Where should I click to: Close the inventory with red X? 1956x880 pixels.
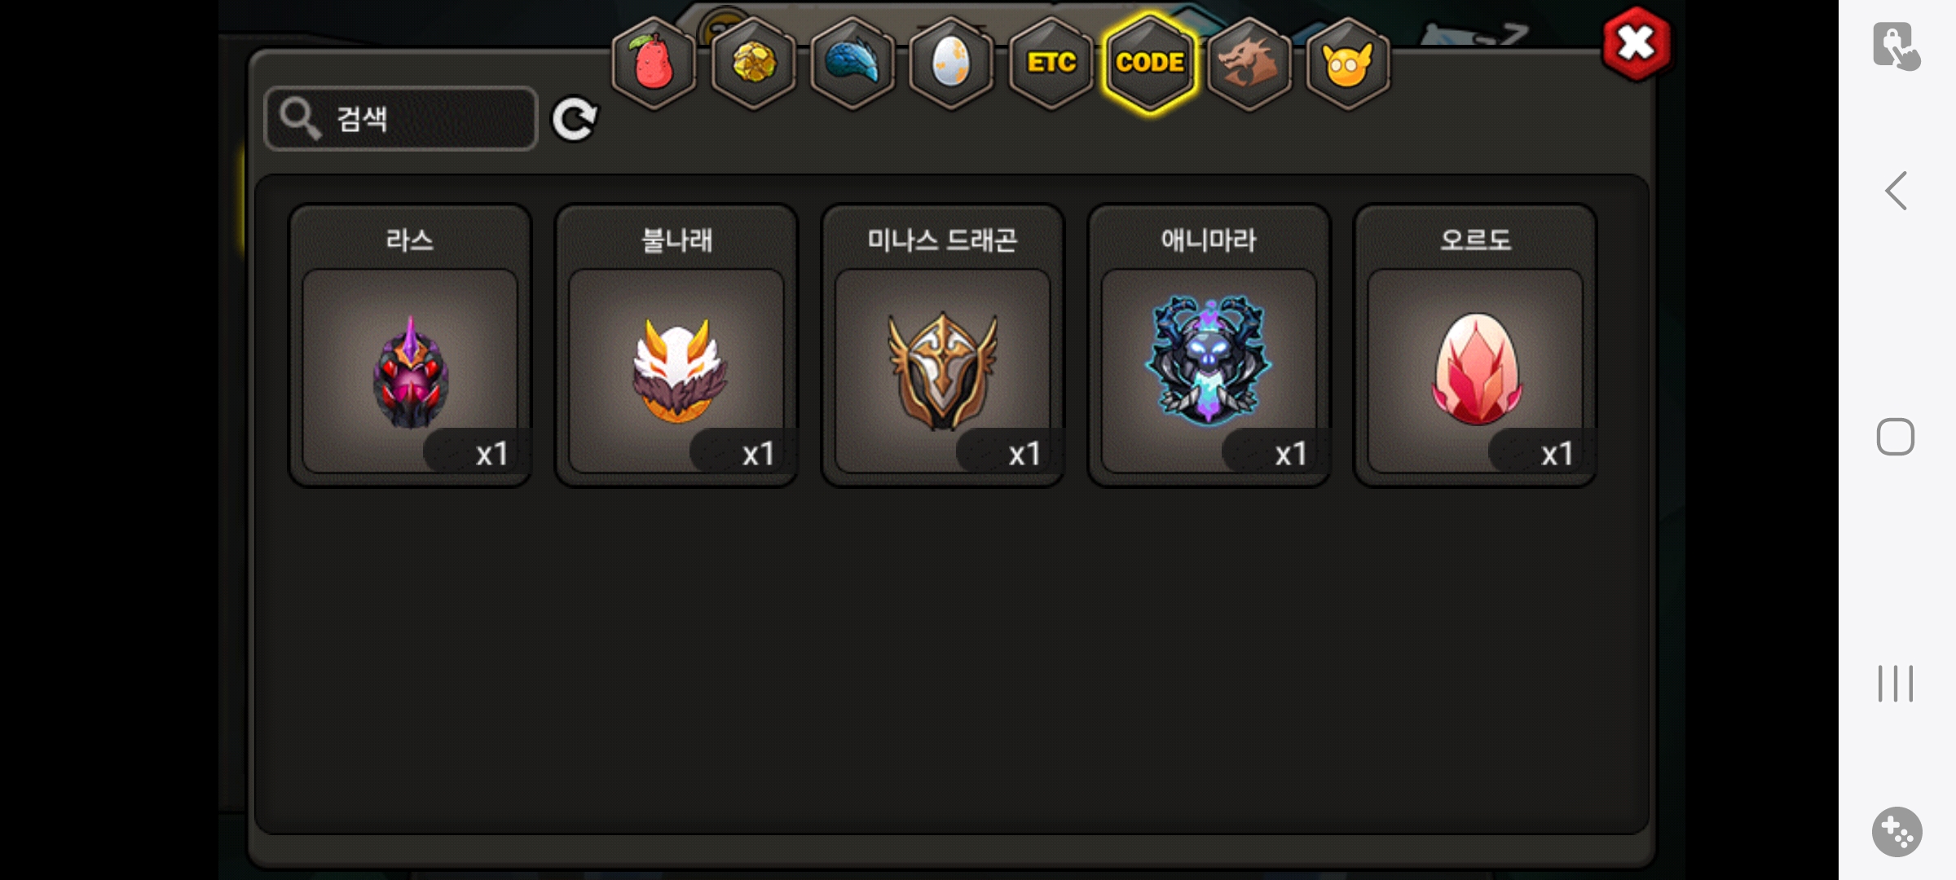(x=1636, y=43)
